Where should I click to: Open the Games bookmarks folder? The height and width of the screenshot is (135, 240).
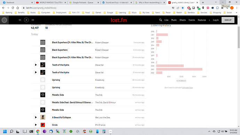tap(97, 13)
